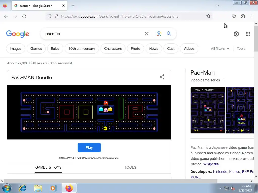Click the Google logo
This screenshot has height=193, width=258.
pyautogui.click(x=18, y=34)
